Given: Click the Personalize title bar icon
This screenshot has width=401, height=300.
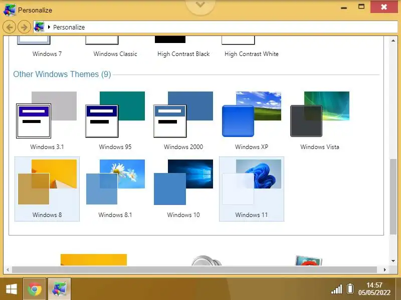Looking at the screenshot, I should (x=9, y=10).
